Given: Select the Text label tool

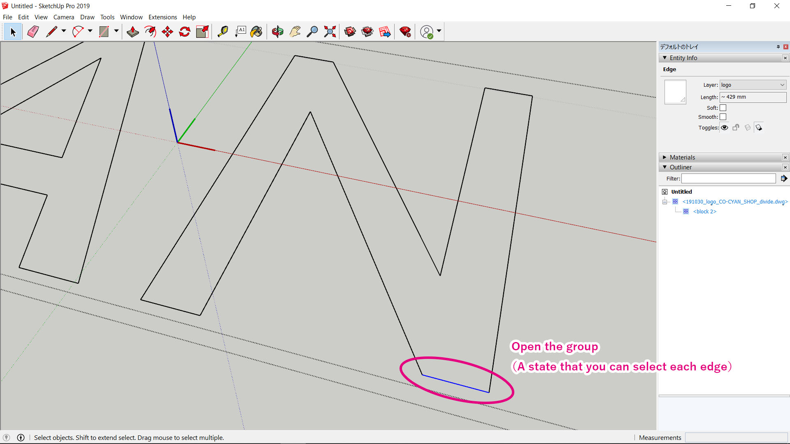Looking at the screenshot, I should tap(240, 32).
